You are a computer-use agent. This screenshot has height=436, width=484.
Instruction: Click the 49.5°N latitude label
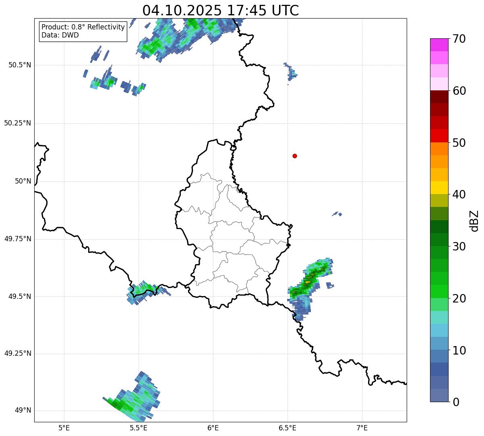pyautogui.click(x=20, y=296)
